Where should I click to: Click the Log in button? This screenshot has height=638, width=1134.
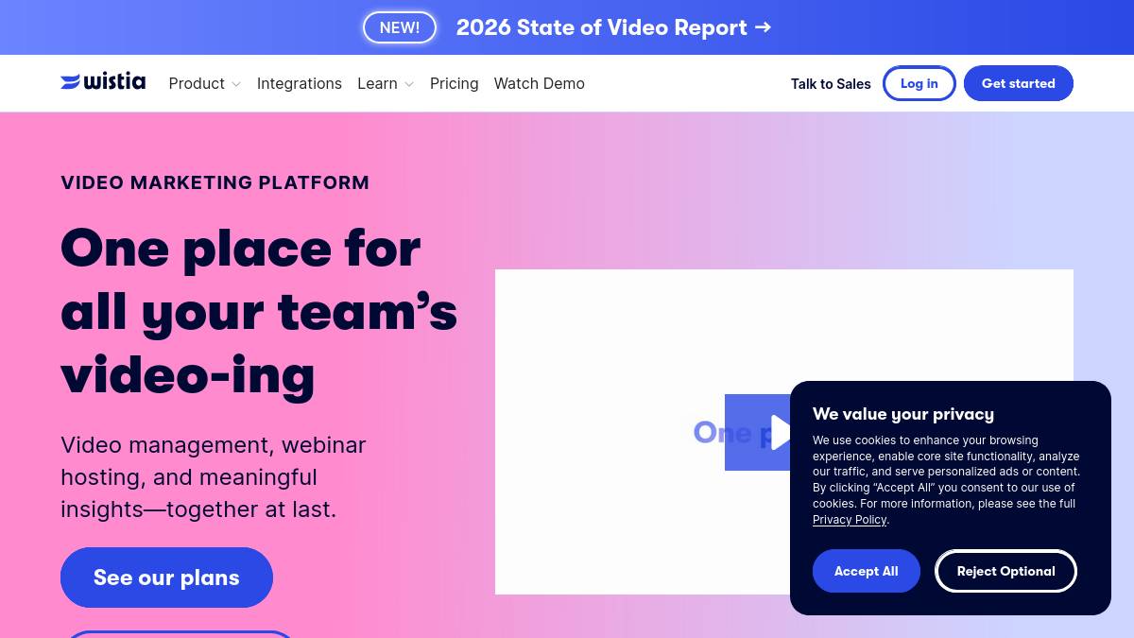click(x=919, y=83)
